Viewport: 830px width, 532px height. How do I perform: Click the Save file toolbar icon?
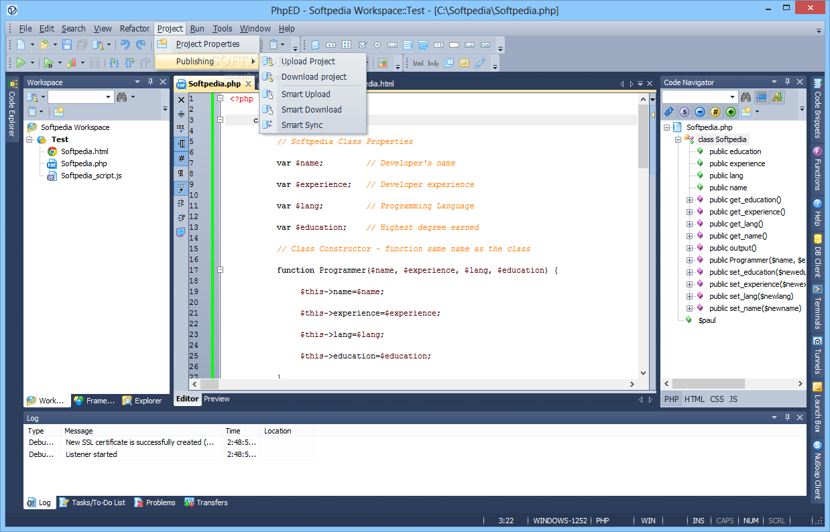[x=67, y=45]
